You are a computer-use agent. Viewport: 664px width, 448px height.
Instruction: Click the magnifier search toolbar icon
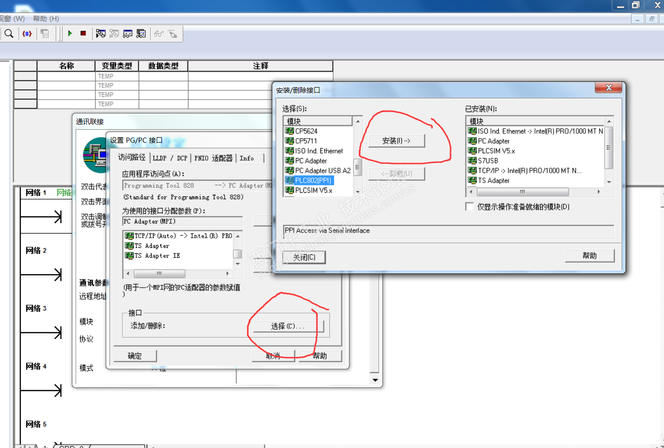pos(9,33)
